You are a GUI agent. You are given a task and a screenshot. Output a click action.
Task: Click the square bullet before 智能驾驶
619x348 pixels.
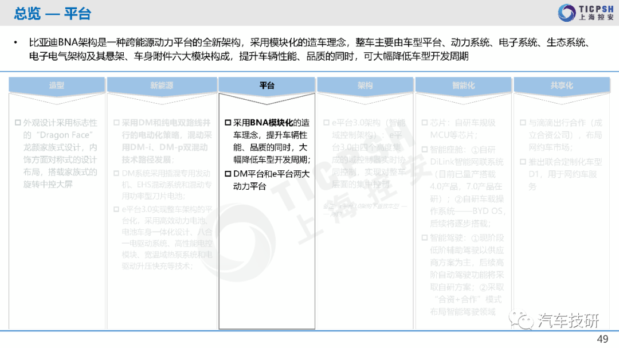[x=424, y=238]
